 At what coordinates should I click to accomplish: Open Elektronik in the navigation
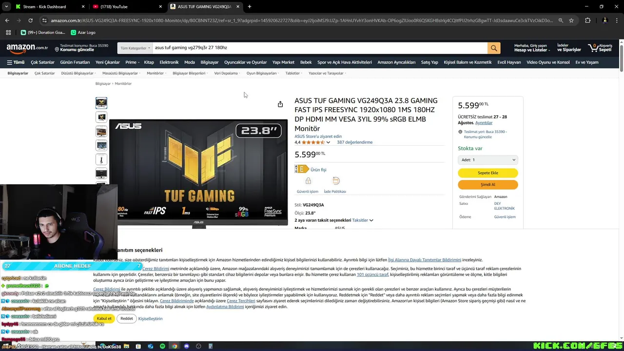pos(169,62)
